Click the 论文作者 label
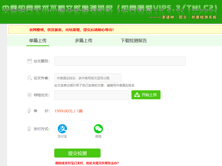Screen dimensions: 222x166 42,78
